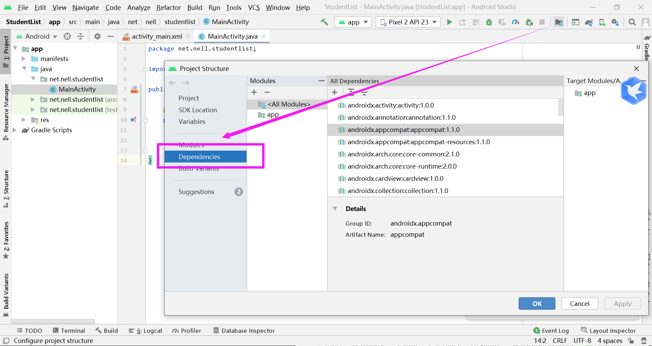This screenshot has width=652, height=346.
Task: Go back arrow in Project Structure
Action: tap(173, 83)
